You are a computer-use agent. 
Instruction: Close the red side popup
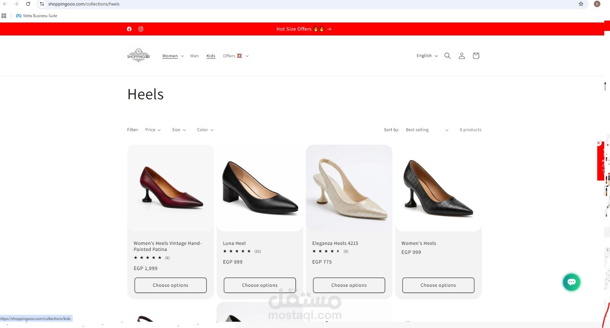pyautogui.click(x=599, y=143)
